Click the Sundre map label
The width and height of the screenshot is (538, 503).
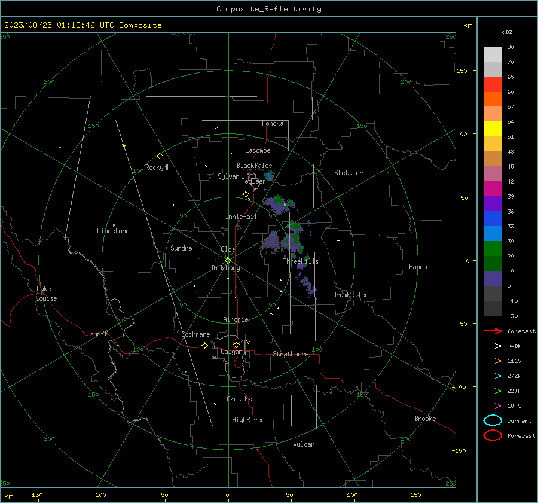point(181,248)
